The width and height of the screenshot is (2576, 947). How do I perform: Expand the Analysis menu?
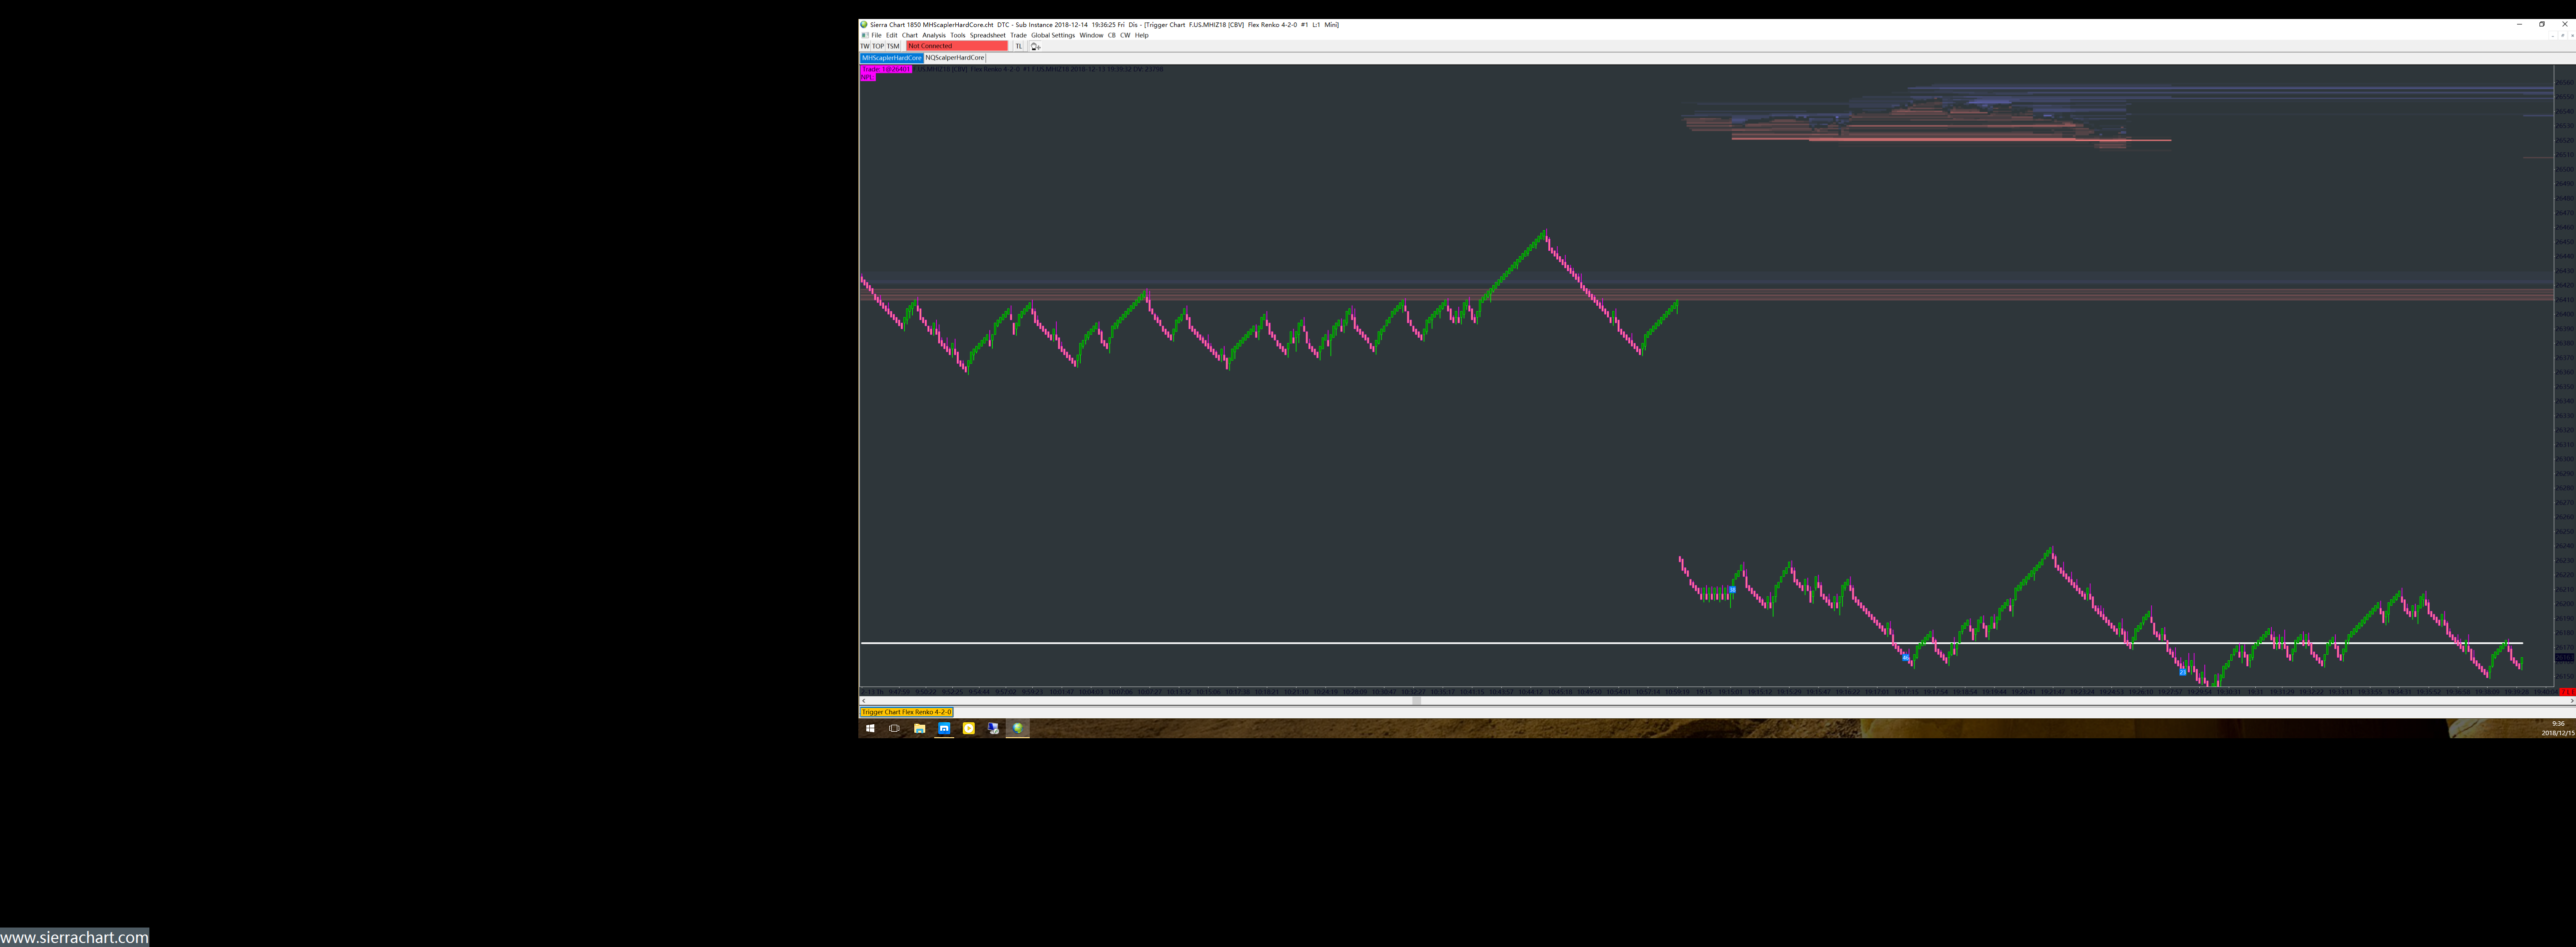tap(933, 35)
